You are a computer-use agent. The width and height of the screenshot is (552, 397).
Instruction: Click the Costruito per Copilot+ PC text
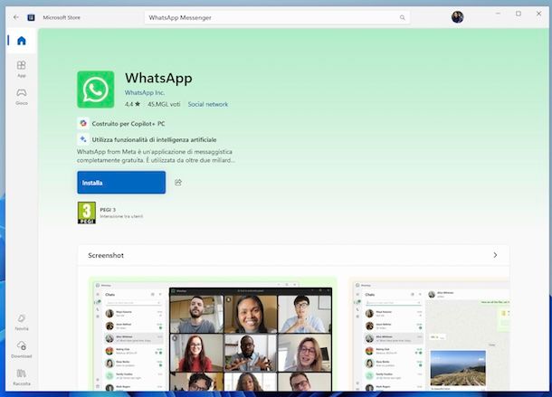click(128, 124)
